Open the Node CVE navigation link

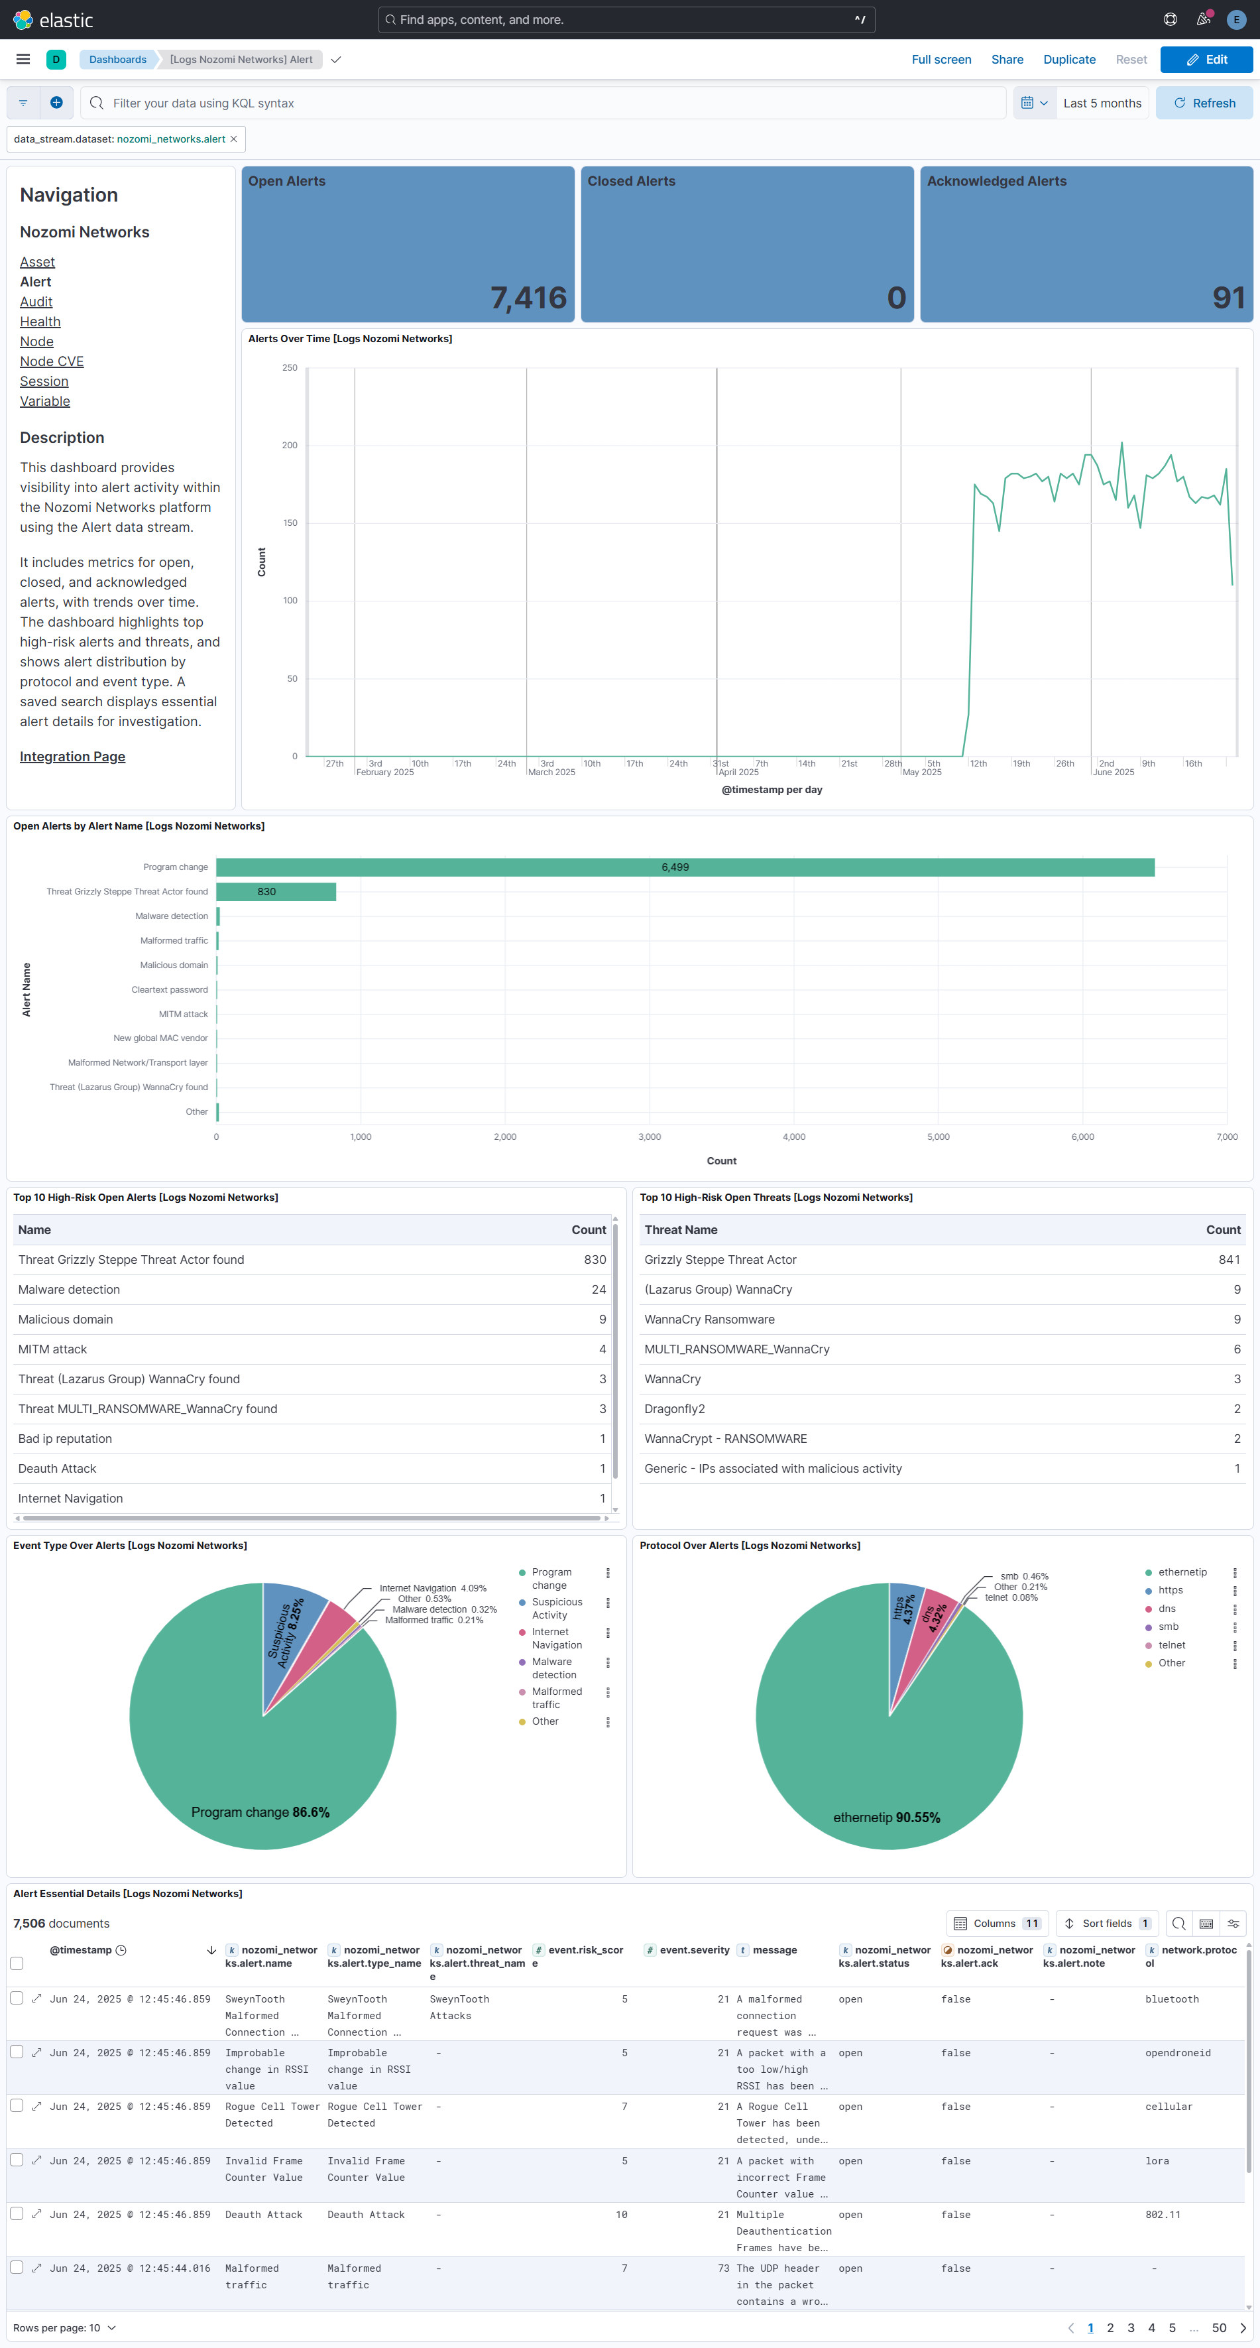[x=52, y=361]
